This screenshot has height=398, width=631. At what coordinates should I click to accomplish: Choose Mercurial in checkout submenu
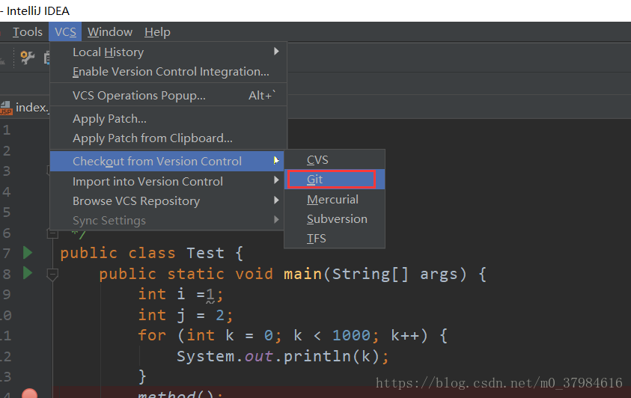(335, 200)
